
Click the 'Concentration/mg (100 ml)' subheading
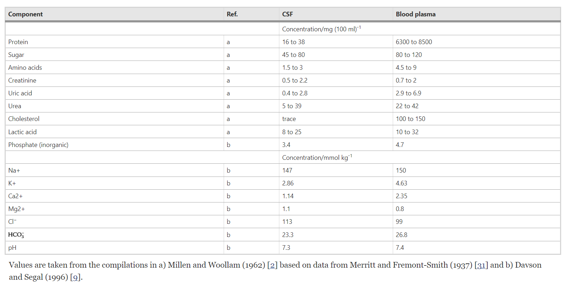321,29
